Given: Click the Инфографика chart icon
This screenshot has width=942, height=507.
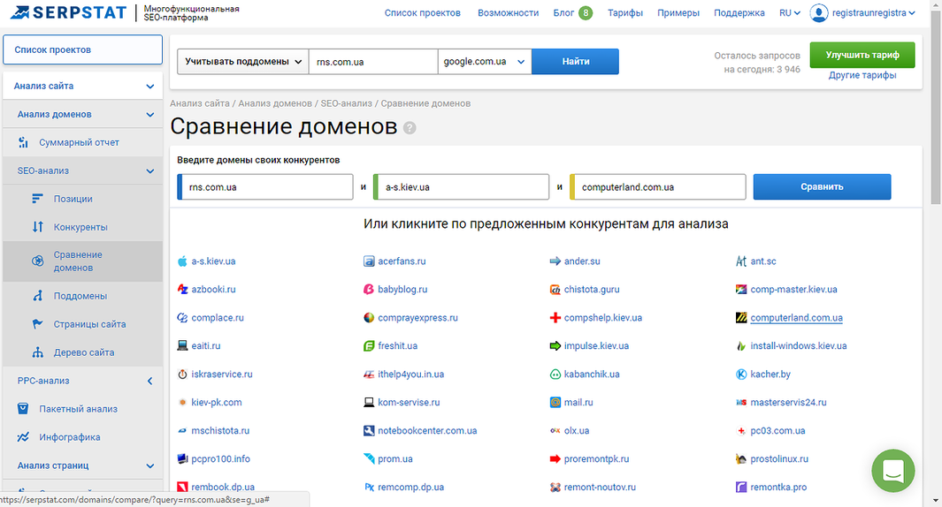Looking at the screenshot, I should click(x=23, y=437).
